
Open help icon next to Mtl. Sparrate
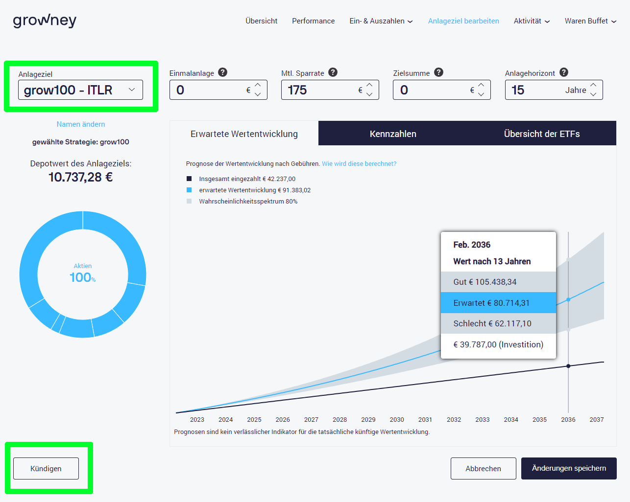333,72
